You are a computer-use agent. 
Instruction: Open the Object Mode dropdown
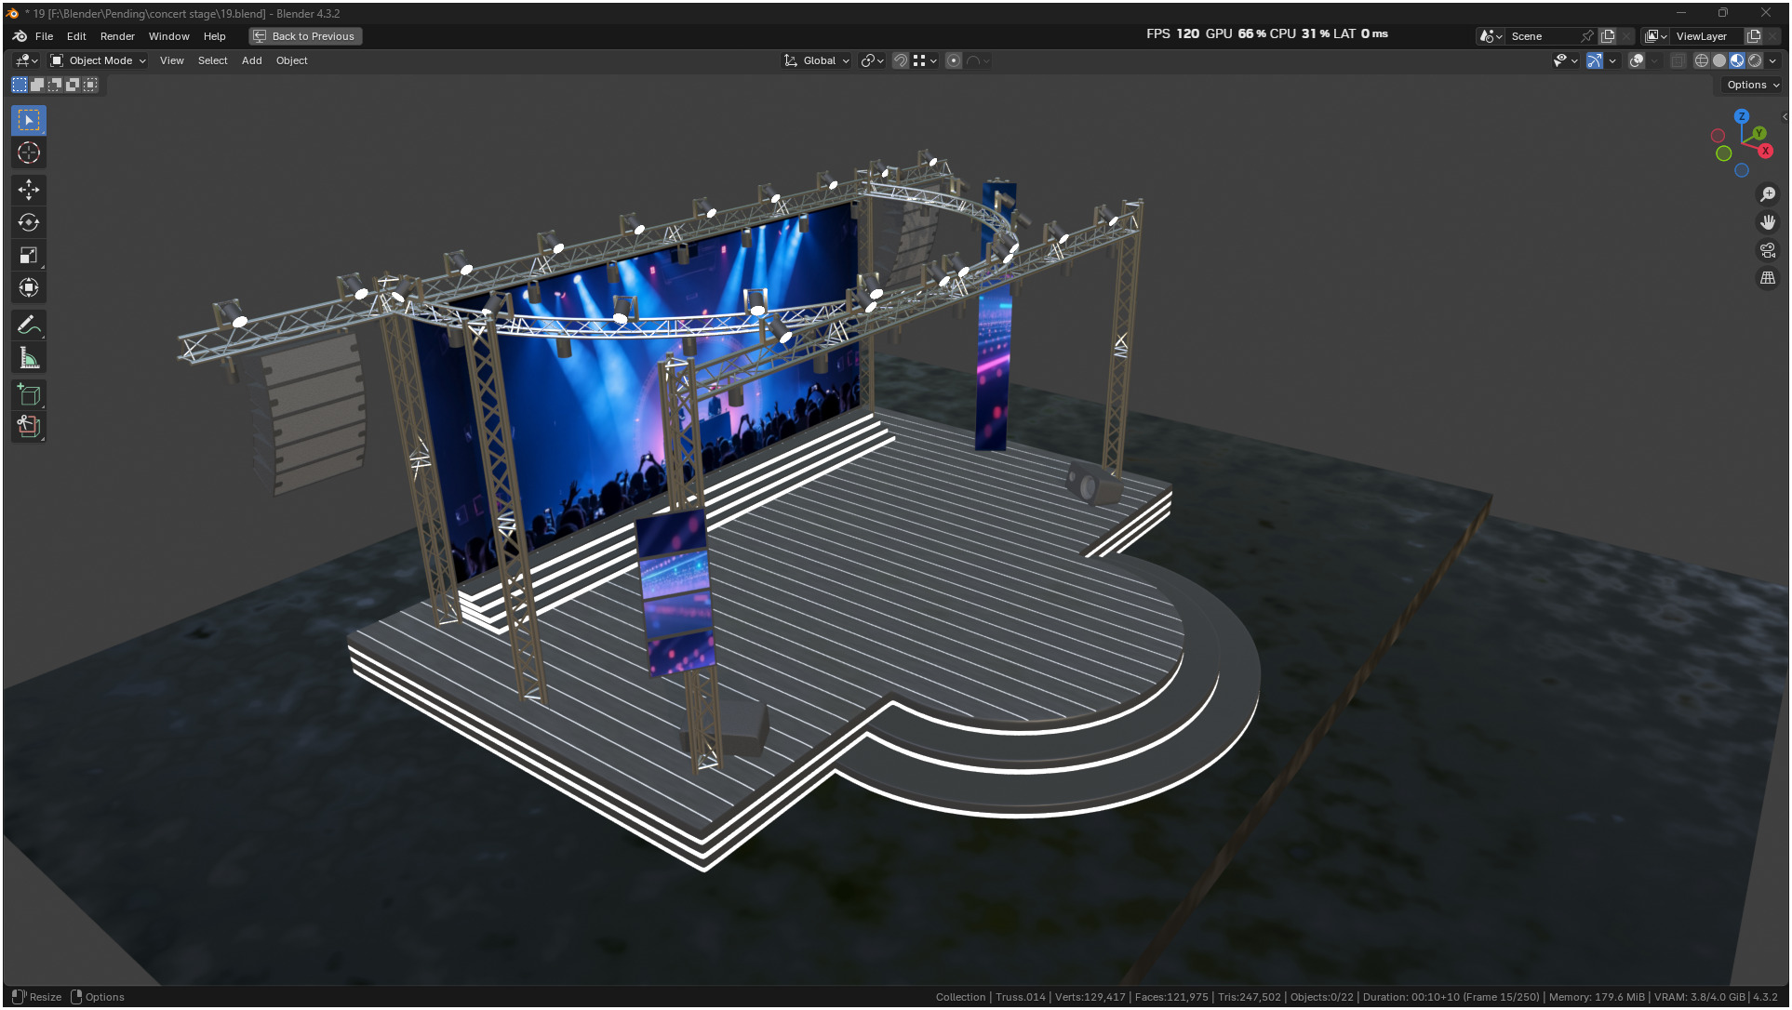(99, 60)
